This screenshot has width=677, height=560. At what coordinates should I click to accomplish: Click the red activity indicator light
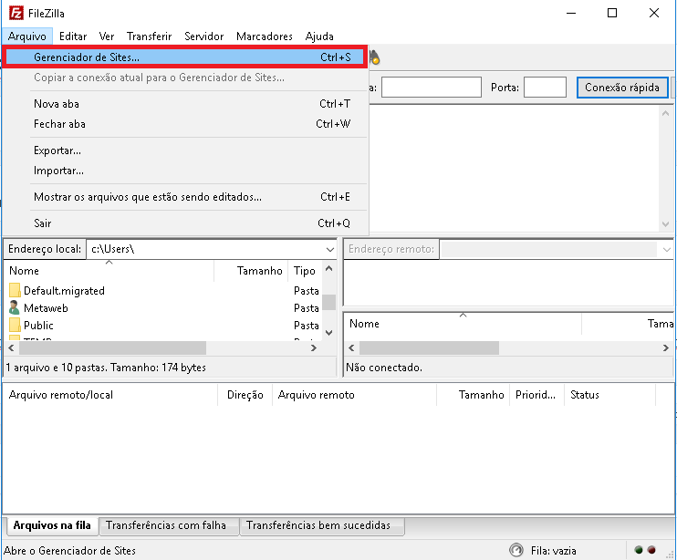pyautogui.click(x=651, y=550)
